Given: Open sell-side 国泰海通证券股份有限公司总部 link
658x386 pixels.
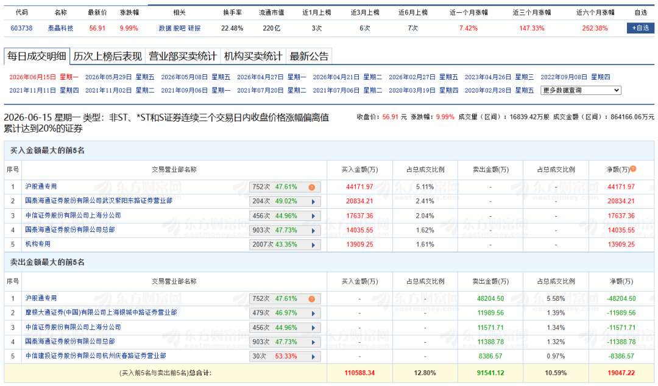Looking at the screenshot, I should click(70, 341).
